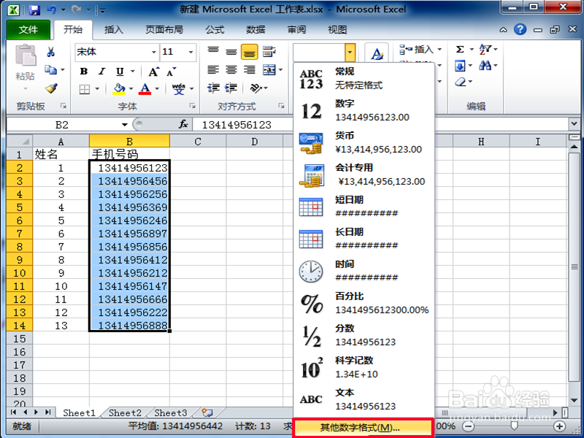This screenshot has height=438, width=584.
Task: Collapse the number format dropdown arrow
Action: click(x=350, y=52)
